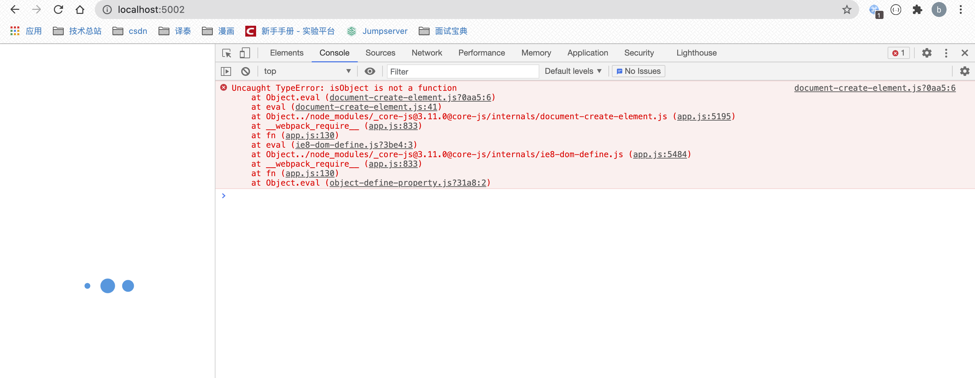The image size is (975, 378).
Task: Toggle the console sidebar panel
Action: pos(226,71)
